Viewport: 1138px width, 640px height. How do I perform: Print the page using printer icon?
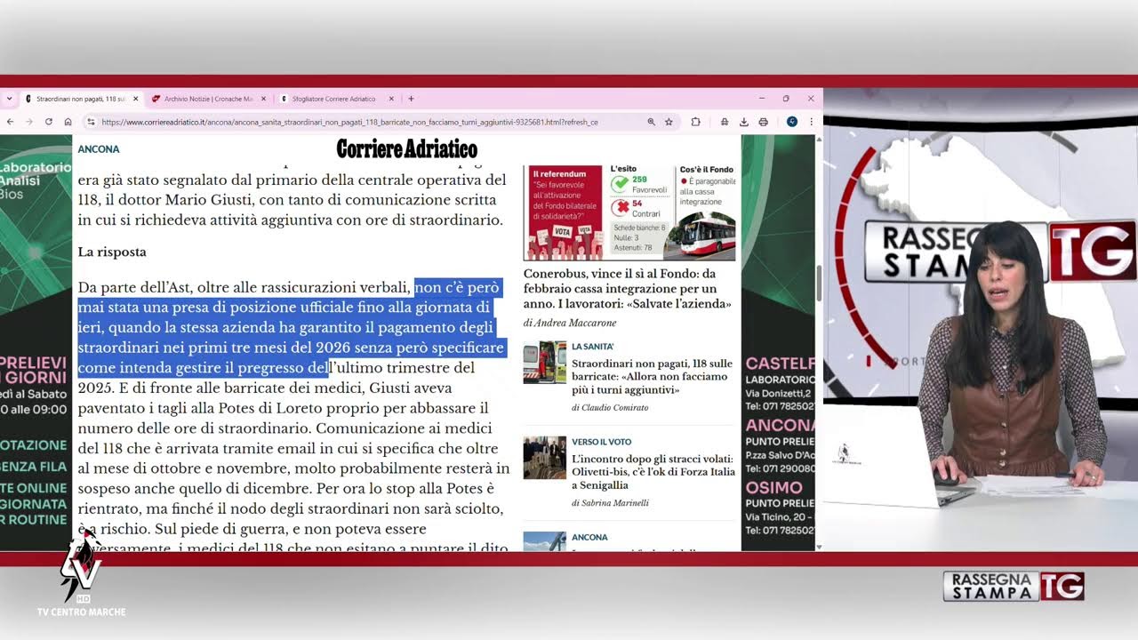click(763, 122)
